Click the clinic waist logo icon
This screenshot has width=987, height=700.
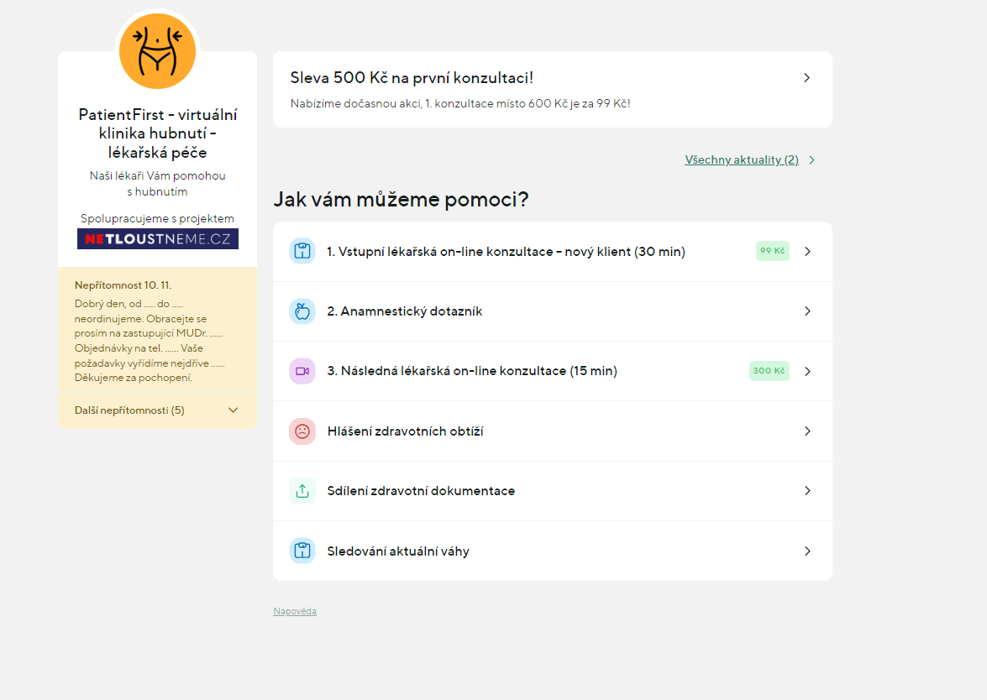[x=158, y=51]
